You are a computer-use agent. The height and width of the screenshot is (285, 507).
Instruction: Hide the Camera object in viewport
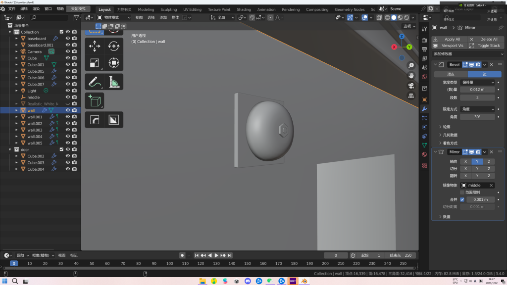click(x=68, y=51)
